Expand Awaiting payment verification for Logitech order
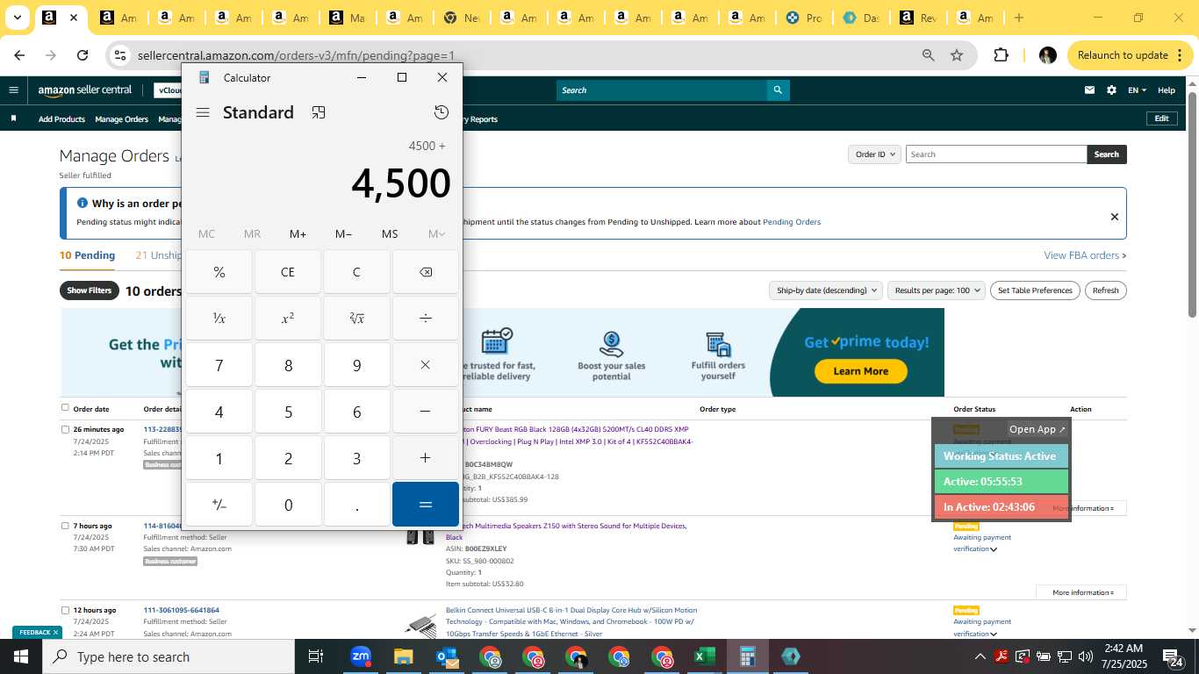 [x=994, y=549]
